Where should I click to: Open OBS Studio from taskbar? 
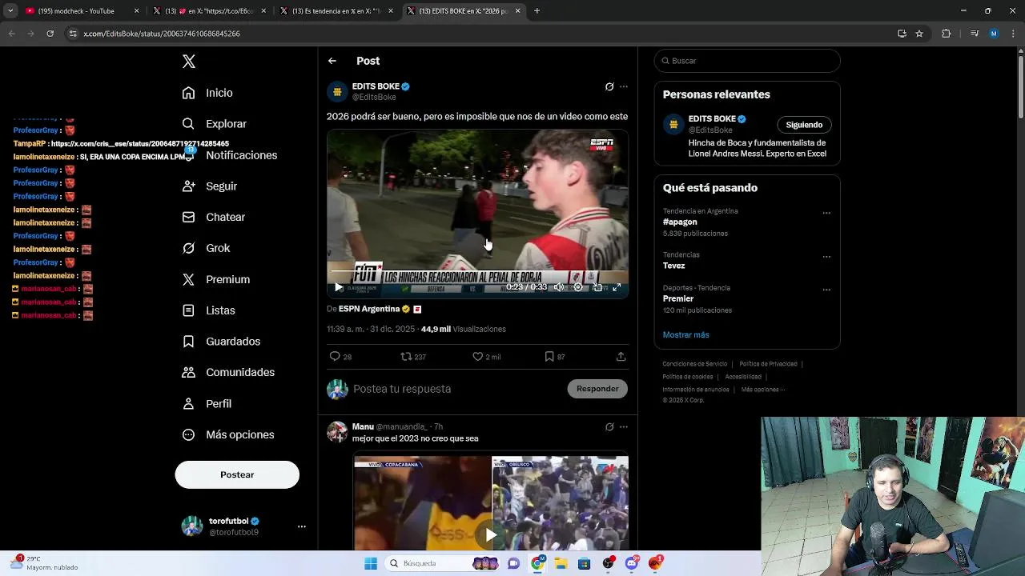click(x=609, y=563)
